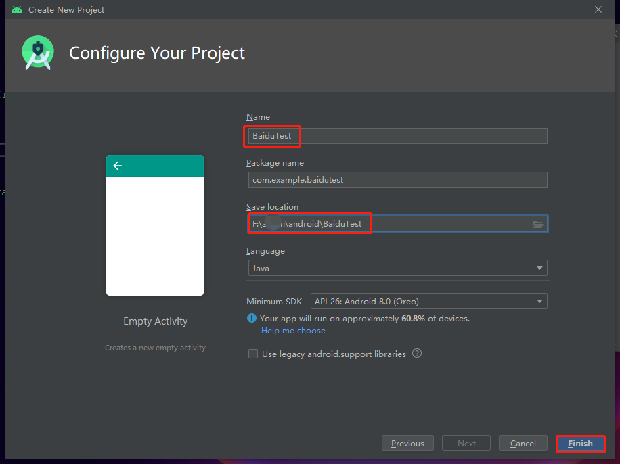The image size is (620, 464).
Task: Click the Save location path field
Action: coord(398,224)
